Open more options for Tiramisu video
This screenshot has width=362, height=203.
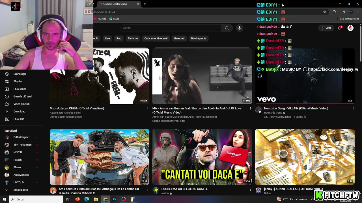tap(148, 189)
